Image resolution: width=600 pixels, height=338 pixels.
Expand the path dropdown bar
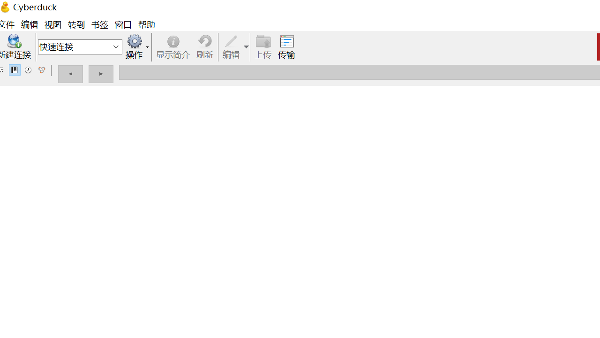click(x=359, y=72)
